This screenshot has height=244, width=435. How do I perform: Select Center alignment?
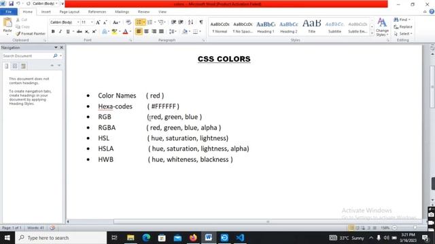point(146,32)
